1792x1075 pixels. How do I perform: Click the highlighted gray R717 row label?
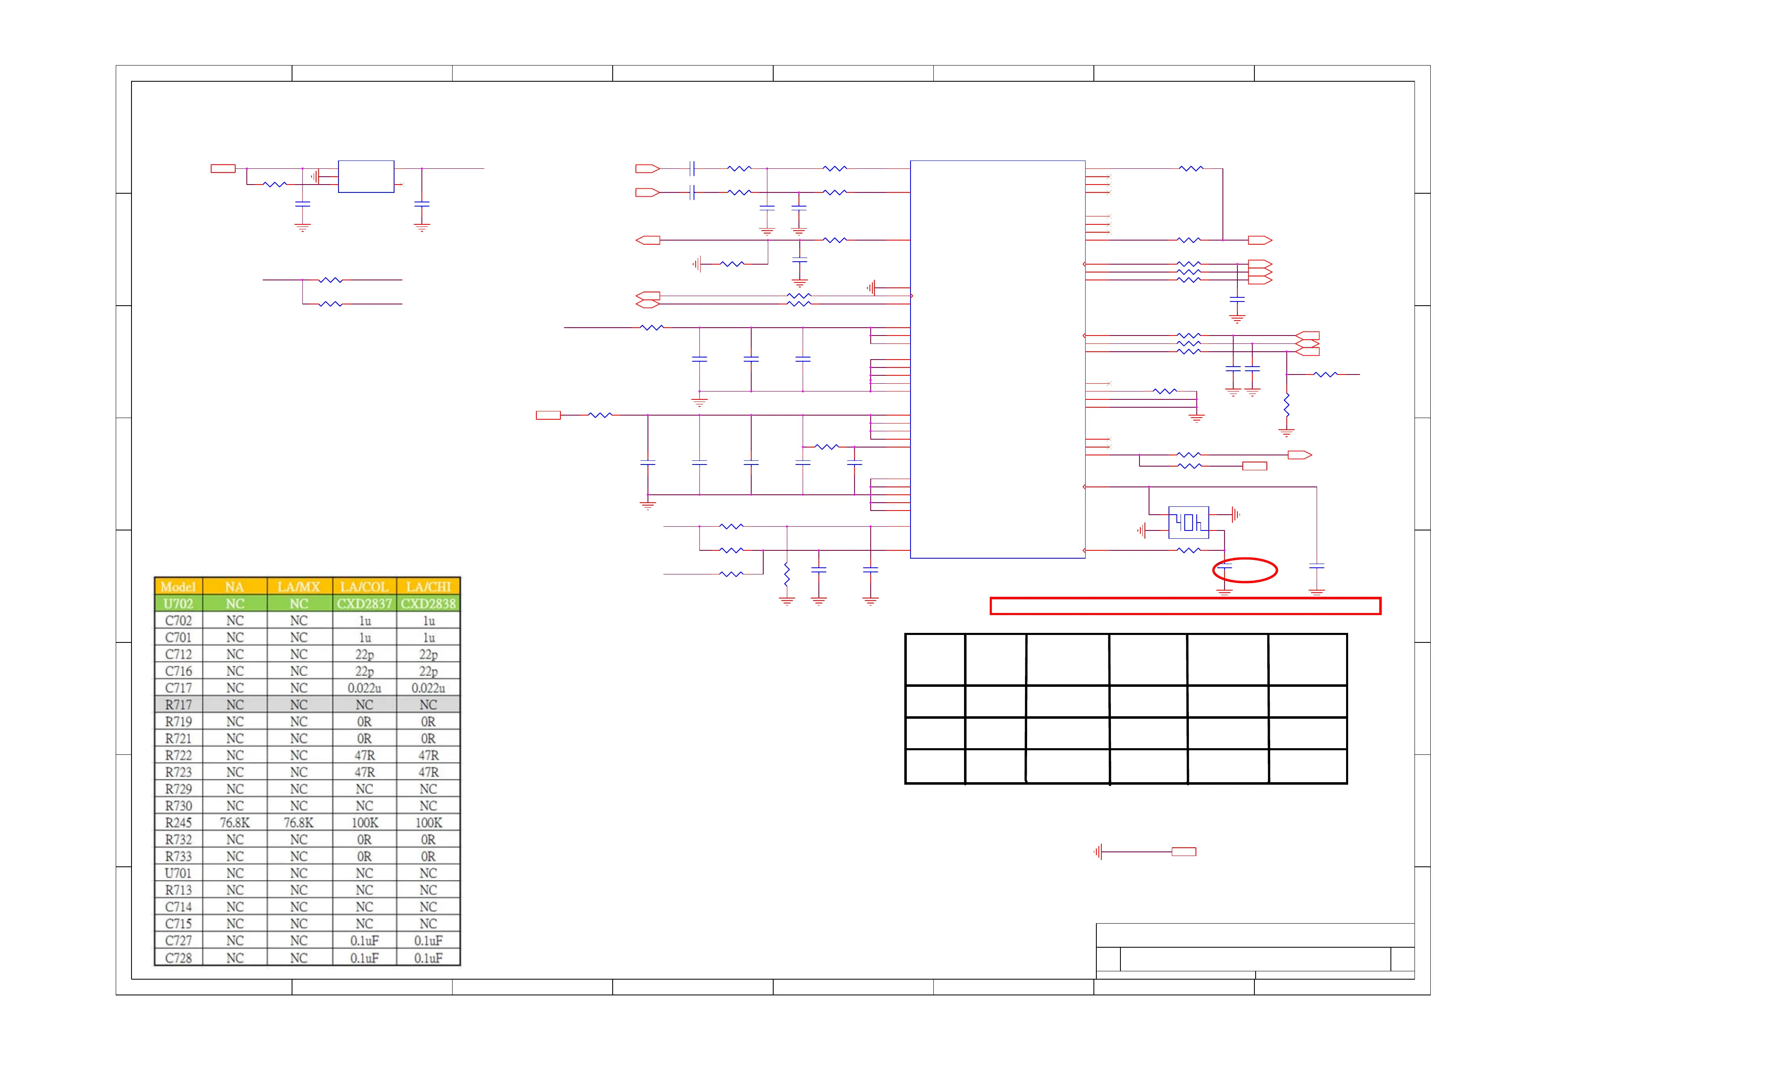[x=178, y=705]
